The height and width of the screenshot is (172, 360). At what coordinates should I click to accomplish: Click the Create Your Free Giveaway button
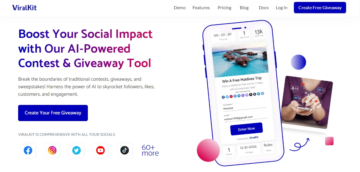(x=53, y=113)
